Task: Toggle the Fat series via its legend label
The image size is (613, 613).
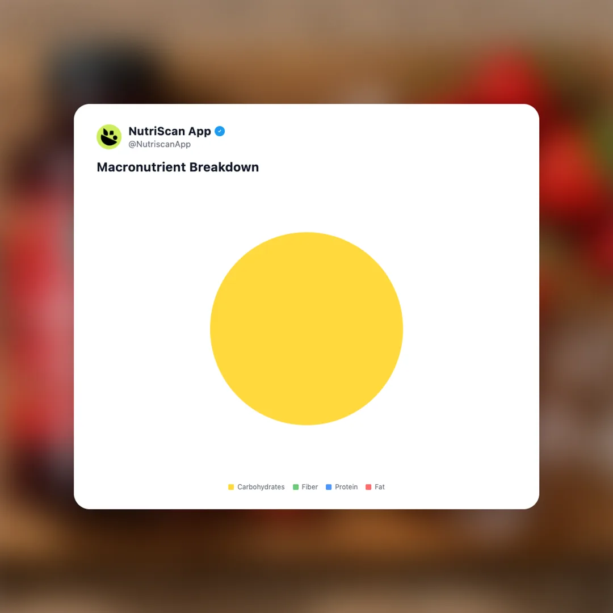Action: tap(379, 487)
